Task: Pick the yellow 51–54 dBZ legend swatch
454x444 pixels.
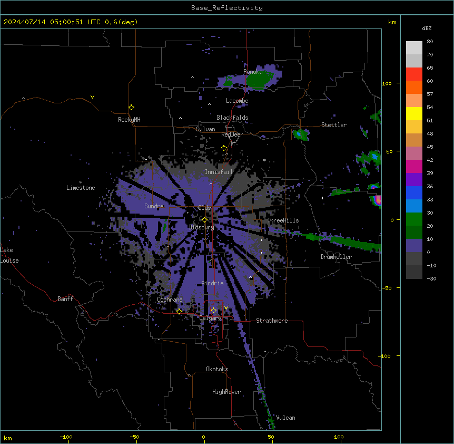Action: click(x=414, y=113)
